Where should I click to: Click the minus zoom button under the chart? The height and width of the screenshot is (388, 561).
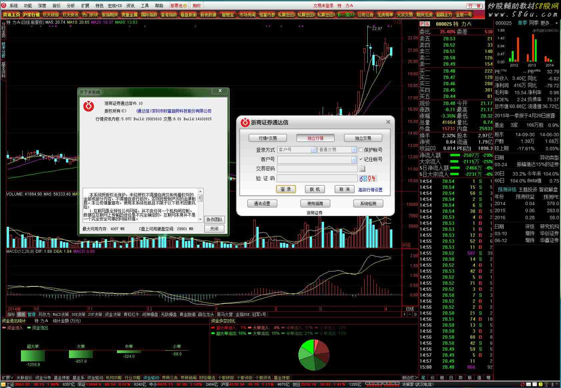(x=410, y=314)
